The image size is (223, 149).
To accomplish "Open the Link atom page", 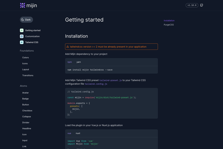I will (24, 146).
